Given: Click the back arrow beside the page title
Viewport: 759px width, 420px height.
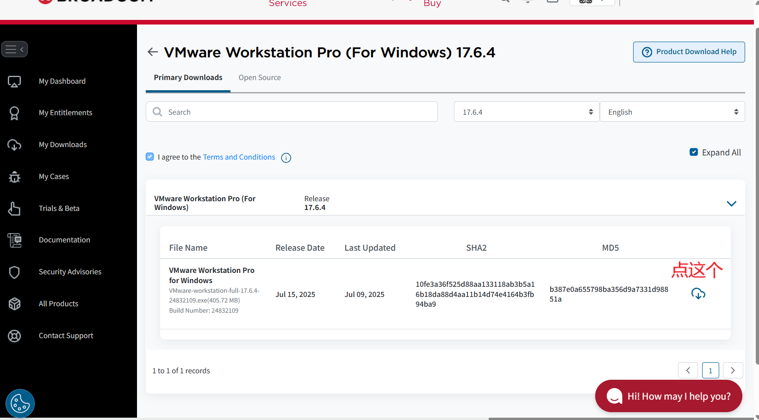Looking at the screenshot, I should pos(153,52).
